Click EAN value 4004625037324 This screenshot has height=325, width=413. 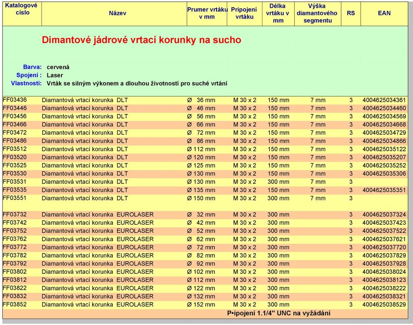click(x=384, y=214)
